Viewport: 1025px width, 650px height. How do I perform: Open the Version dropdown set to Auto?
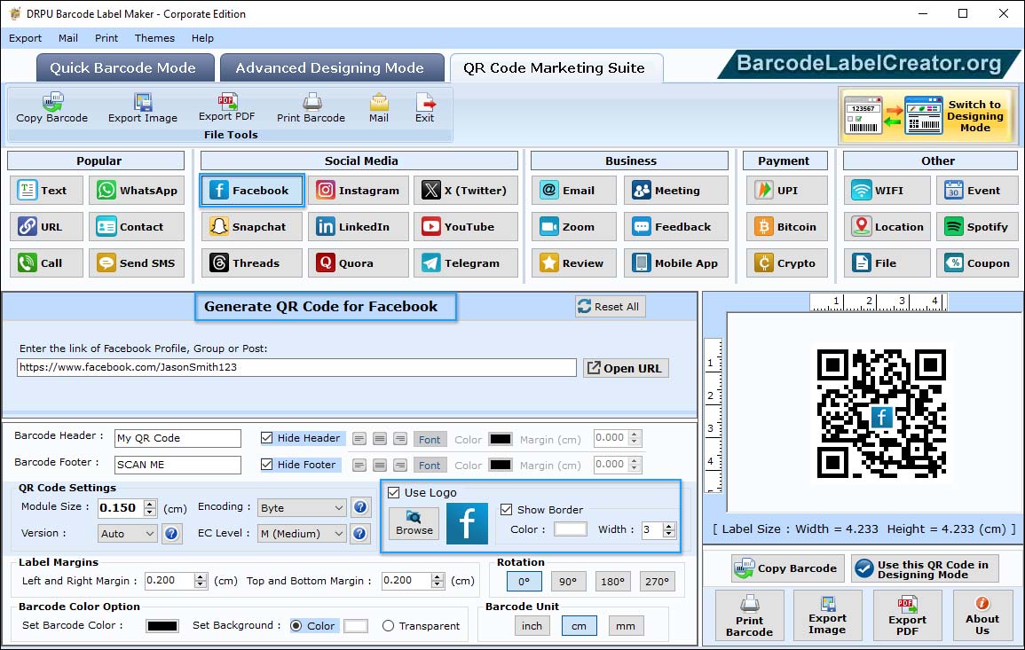[x=128, y=534]
